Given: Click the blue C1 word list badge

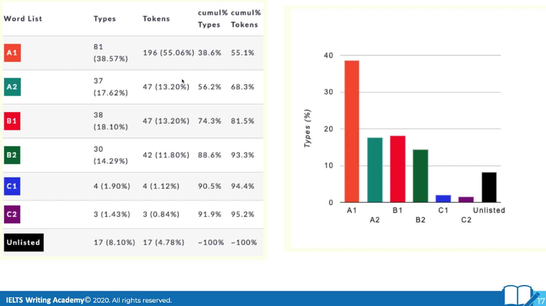Looking at the screenshot, I should 12,186.
